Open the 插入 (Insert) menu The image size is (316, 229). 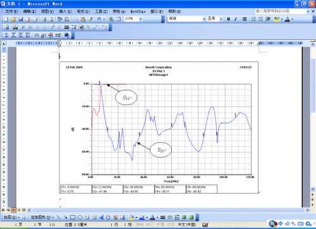tap(65, 11)
